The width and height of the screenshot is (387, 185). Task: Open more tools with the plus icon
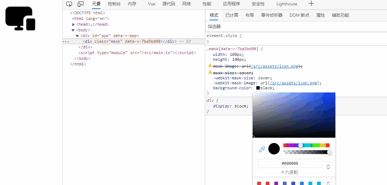tap(311, 4)
